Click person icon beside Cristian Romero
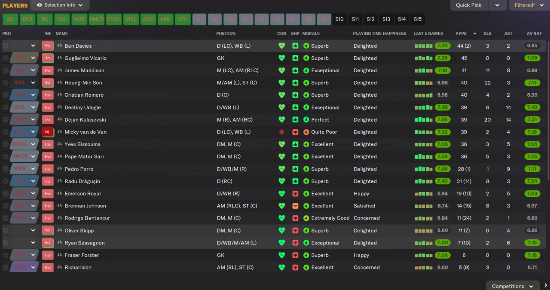This screenshot has height=290, width=550. pyautogui.click(x=60, y=95)
